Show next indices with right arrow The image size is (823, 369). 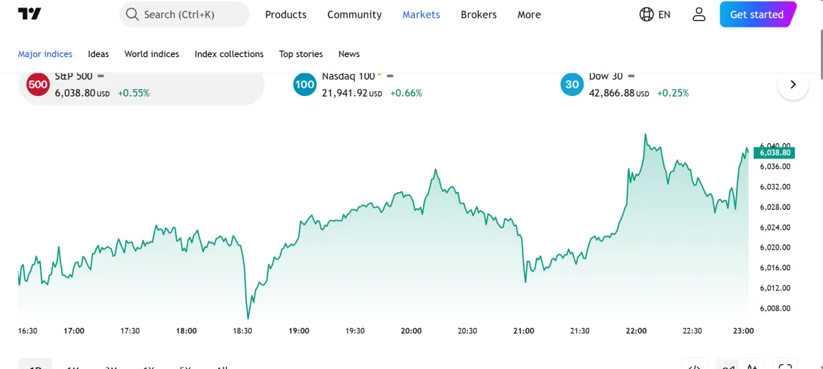(793, 84)
